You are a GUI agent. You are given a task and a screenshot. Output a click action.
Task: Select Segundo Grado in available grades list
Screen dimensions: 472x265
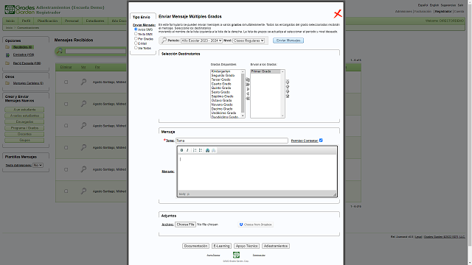tap(223, 75)
